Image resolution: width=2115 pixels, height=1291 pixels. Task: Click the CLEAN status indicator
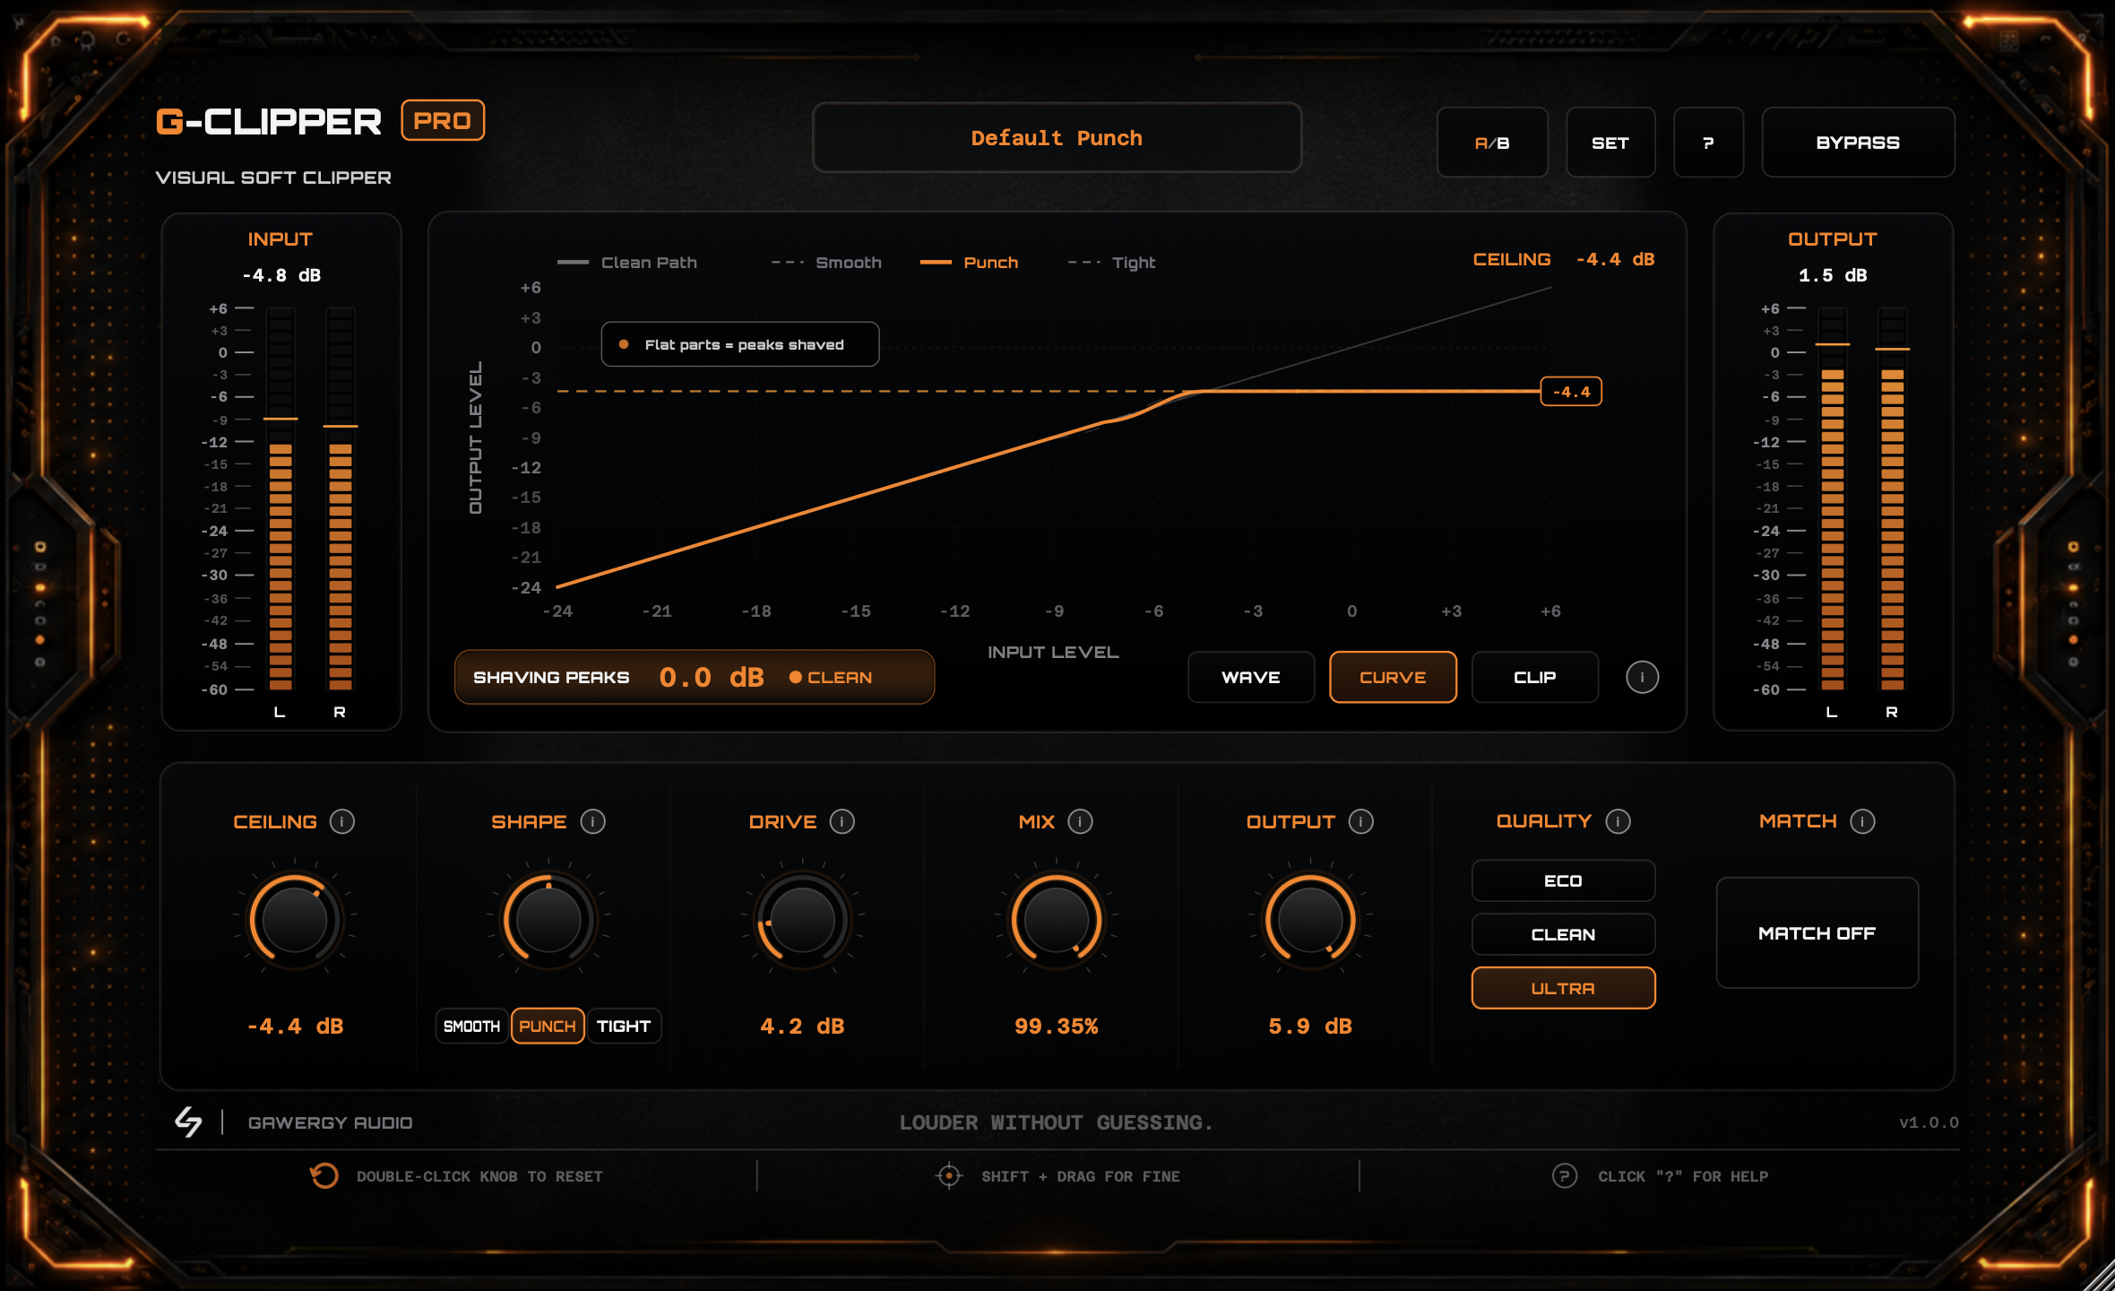(831, 677)
